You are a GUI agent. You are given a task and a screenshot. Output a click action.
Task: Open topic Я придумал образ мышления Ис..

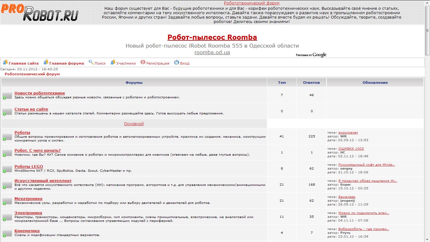tap(368, 181)
